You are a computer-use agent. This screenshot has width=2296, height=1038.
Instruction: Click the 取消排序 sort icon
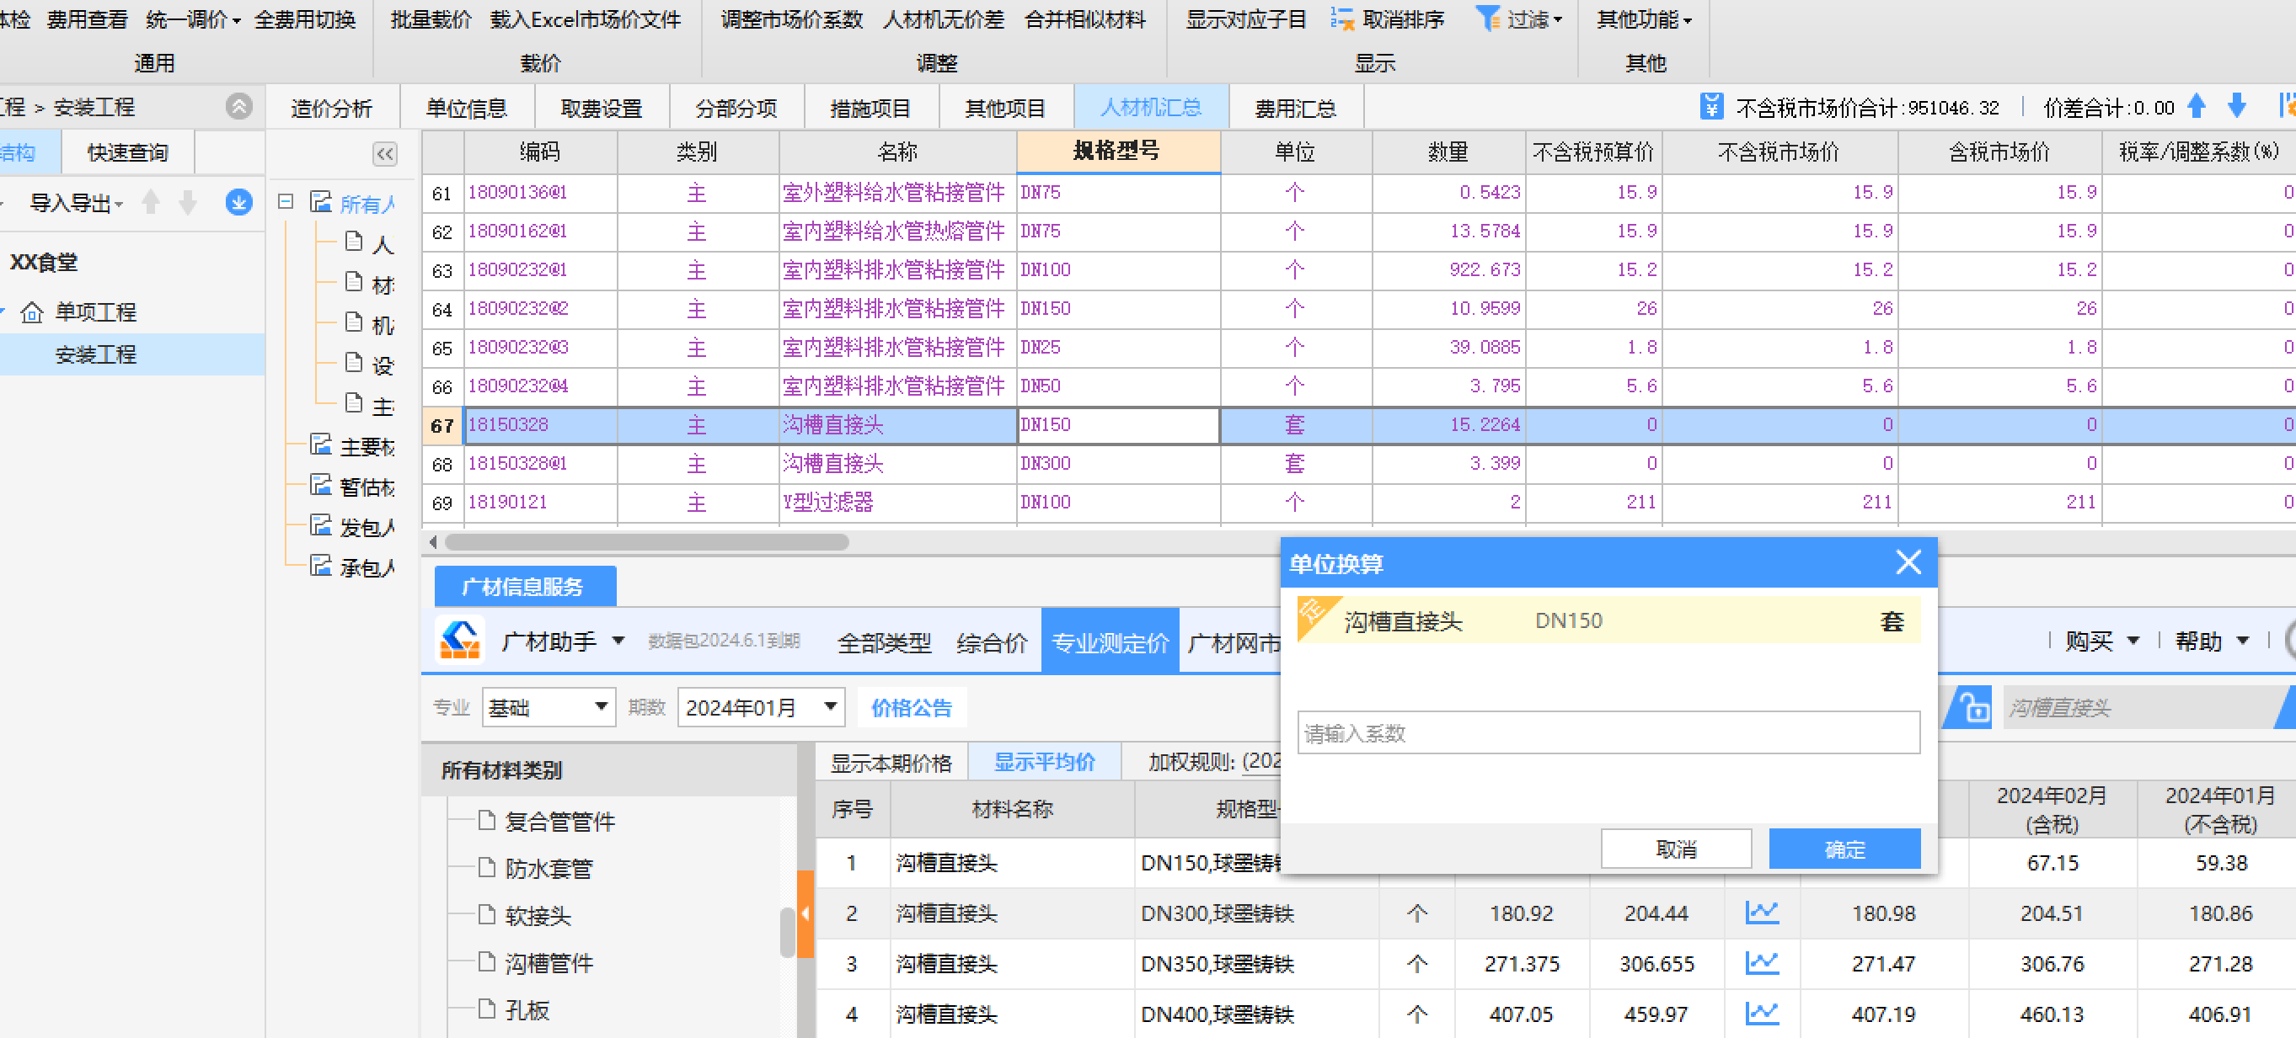(1342, 19)
